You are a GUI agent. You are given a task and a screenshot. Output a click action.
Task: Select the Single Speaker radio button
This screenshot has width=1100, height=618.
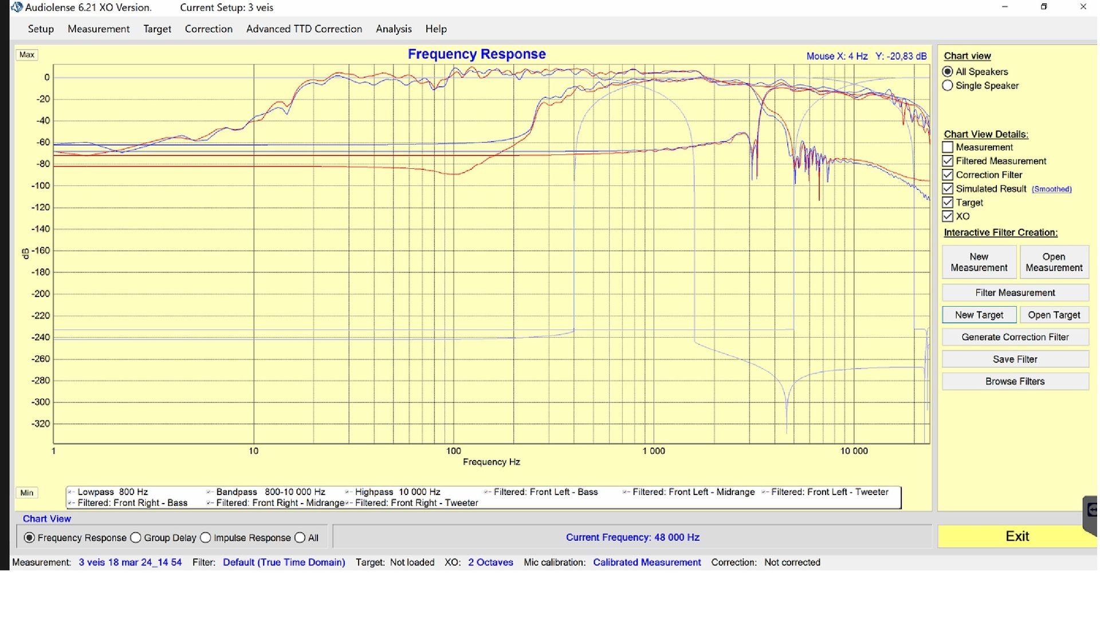pyautogui.click(x=948, y=86)
